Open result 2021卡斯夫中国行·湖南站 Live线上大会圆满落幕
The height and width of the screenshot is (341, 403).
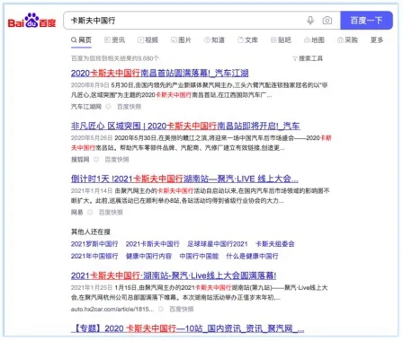tap(174, 275)
